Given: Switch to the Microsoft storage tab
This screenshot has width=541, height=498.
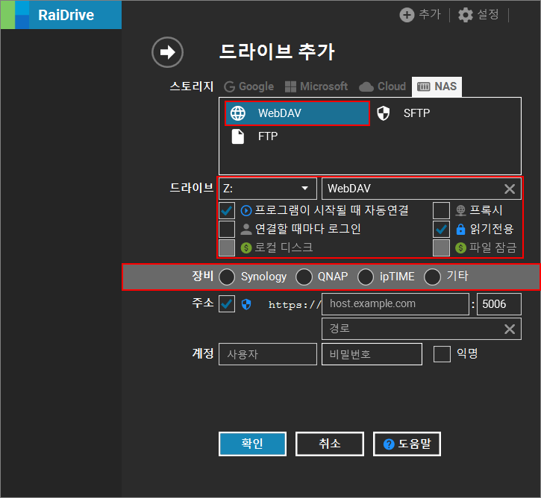Looking at the screenshot, I should coord(316,86).
